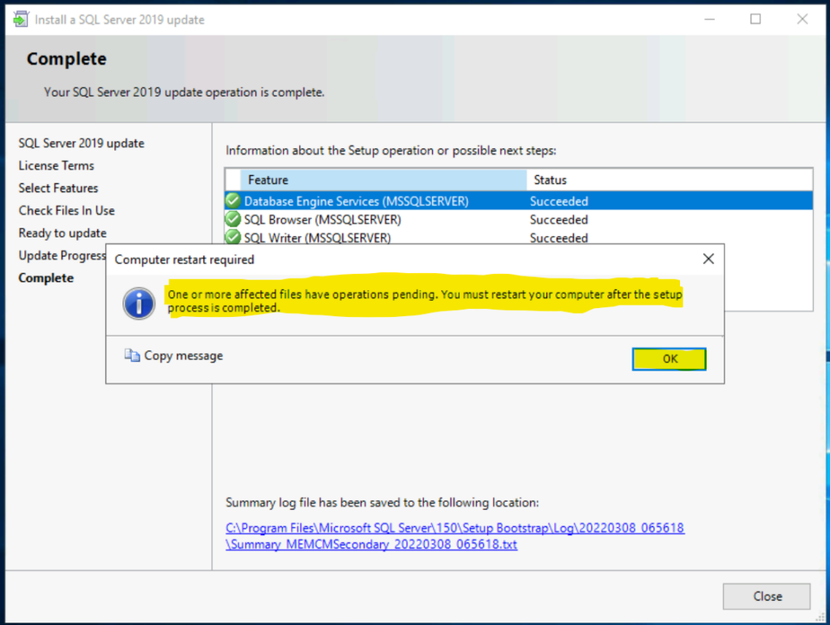Click the Feature column header
Screen dimensions: 830x625
tap(383, 180)
